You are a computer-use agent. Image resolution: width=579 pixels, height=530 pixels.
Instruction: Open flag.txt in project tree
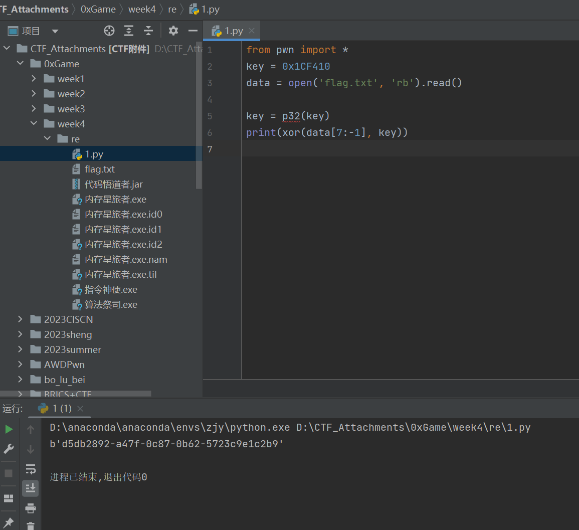point(99,169)
